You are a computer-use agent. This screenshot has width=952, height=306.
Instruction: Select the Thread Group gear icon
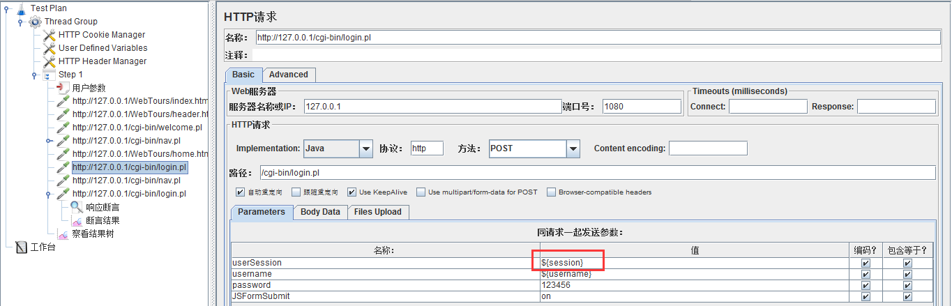coord(35,22)
